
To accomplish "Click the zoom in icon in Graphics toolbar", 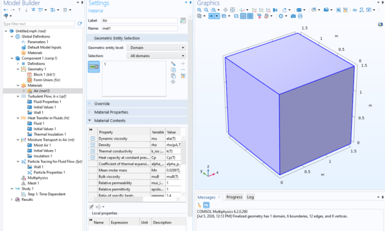I will pyautogui.click(x=199, y=10).
